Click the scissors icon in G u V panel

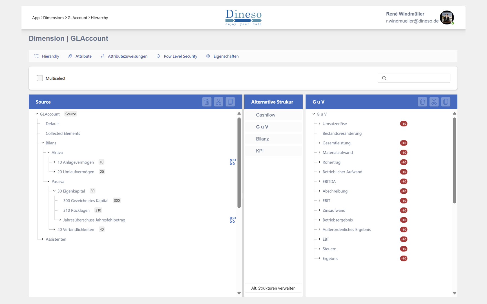[434, 102]
